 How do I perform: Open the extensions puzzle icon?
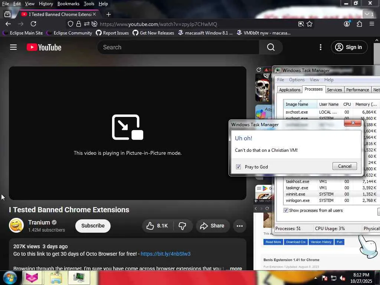359,24
